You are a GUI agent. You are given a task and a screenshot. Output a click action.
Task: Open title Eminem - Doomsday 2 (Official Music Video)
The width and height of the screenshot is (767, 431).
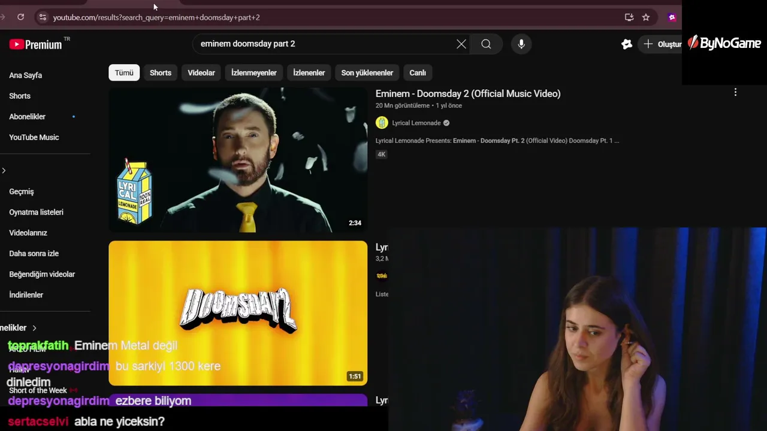(468, 93)
